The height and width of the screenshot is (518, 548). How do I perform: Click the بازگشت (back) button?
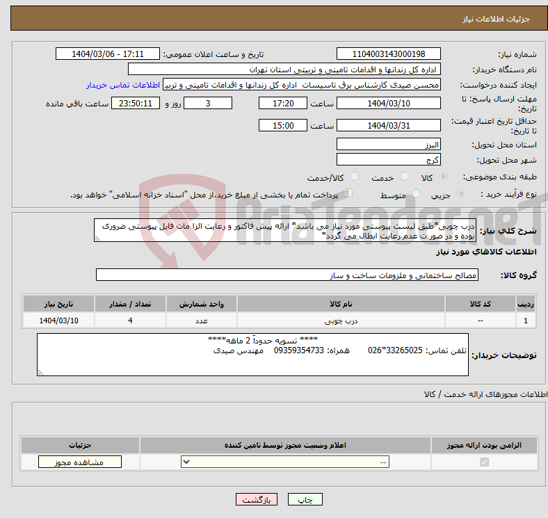pos(257,500)
